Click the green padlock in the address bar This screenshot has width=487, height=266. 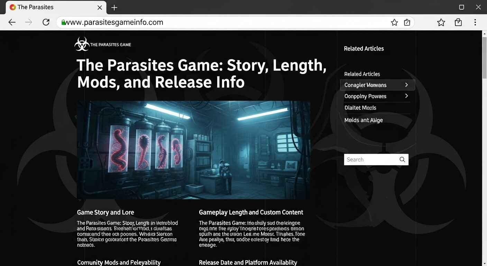tap(64, 22)
